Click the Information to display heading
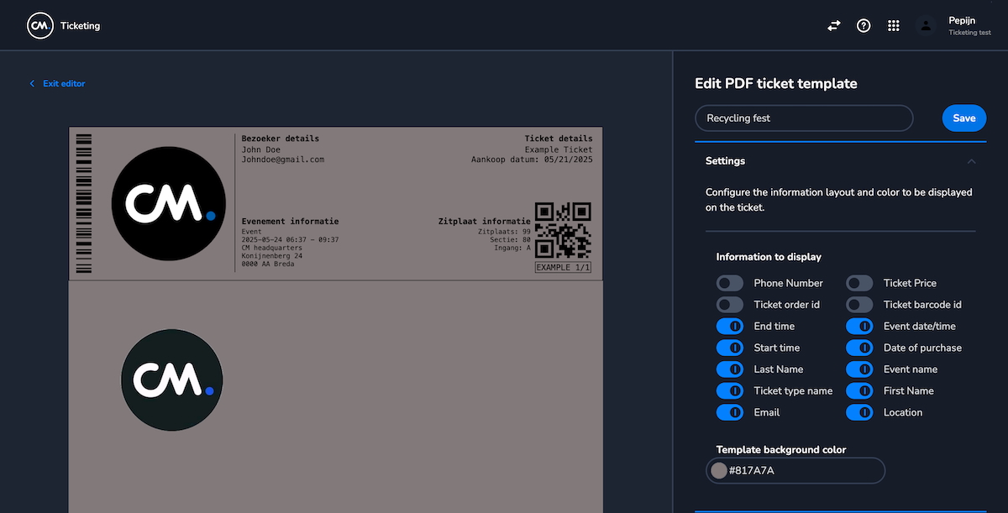 (x=769, y=257)
